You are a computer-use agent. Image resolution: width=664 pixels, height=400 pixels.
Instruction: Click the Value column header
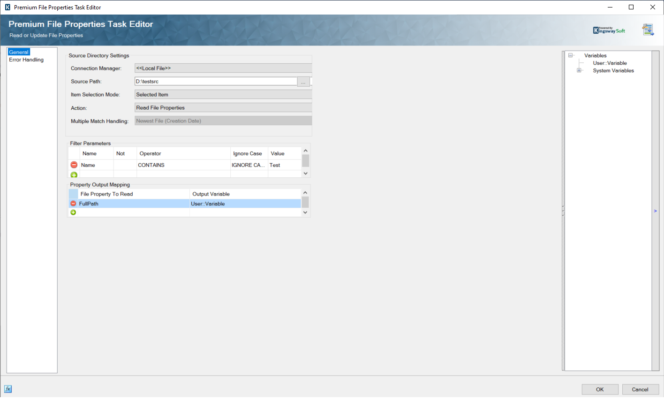(285, 153)
